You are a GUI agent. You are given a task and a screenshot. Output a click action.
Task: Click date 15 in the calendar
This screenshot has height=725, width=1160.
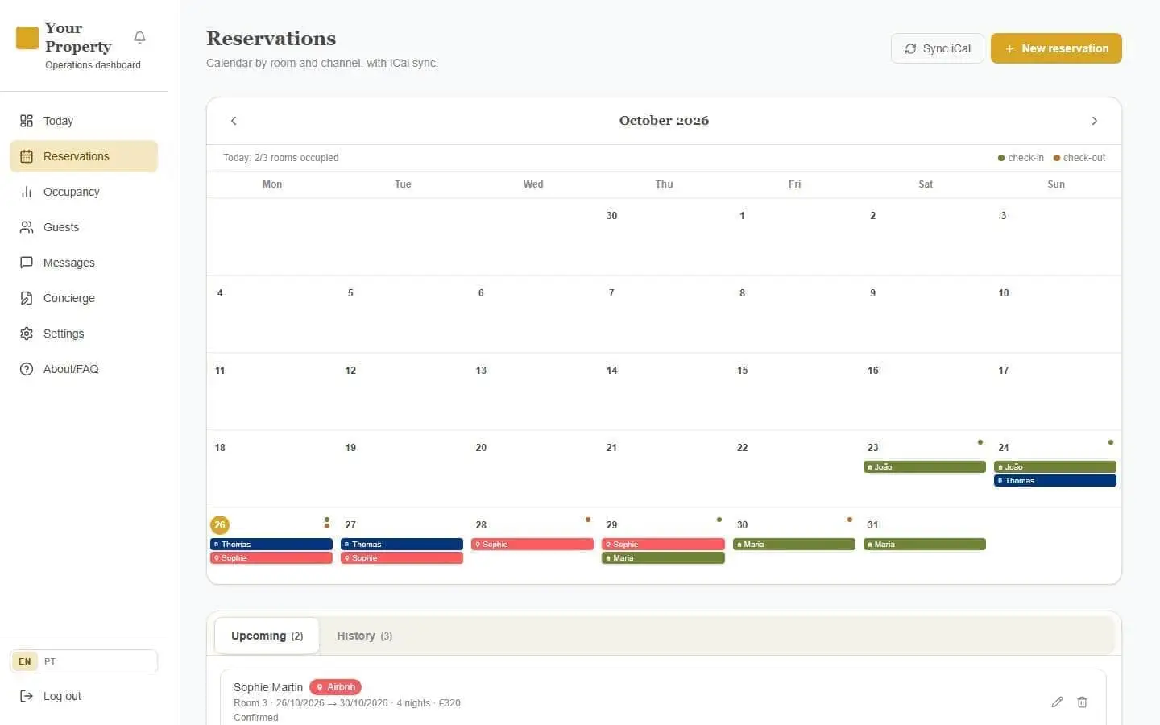(742, 371)
